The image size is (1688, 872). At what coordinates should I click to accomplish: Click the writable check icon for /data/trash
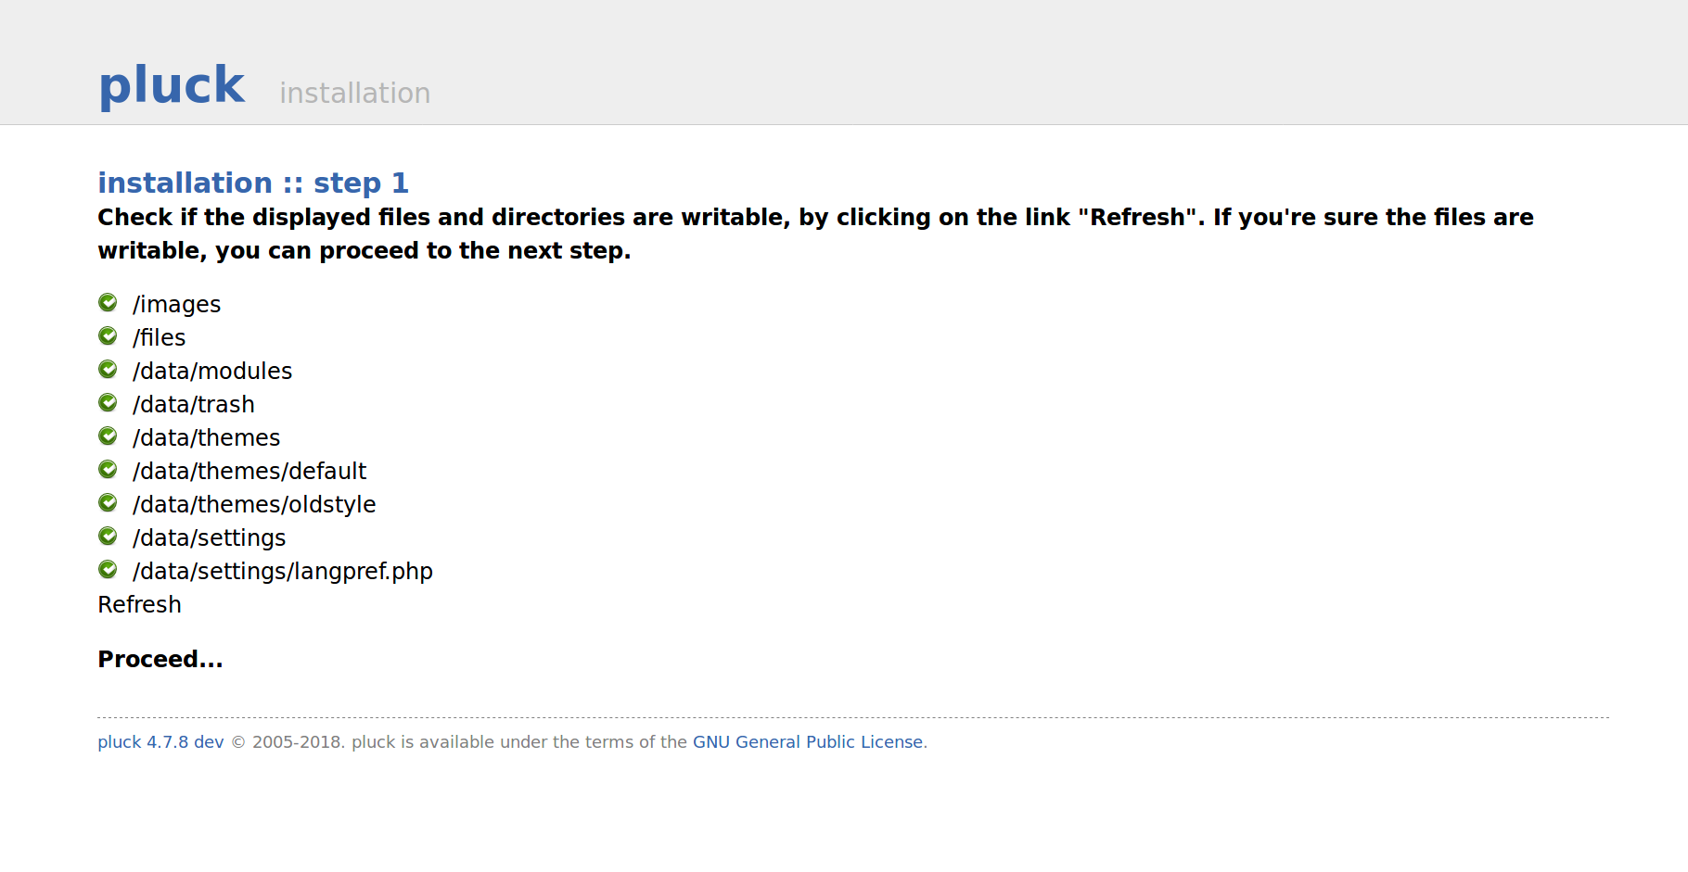[x=108, y=403]
